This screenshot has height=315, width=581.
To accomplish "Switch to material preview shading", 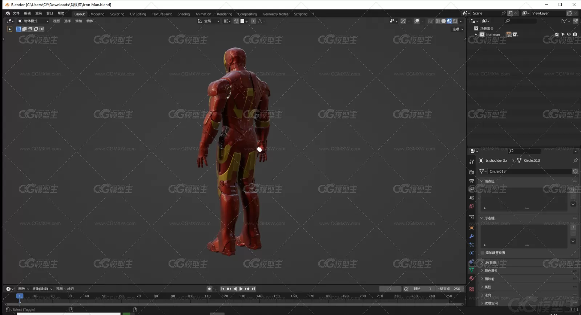I will click(449, 21).
